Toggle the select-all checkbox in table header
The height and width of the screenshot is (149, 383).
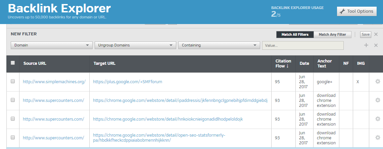(x=13, y=63)
